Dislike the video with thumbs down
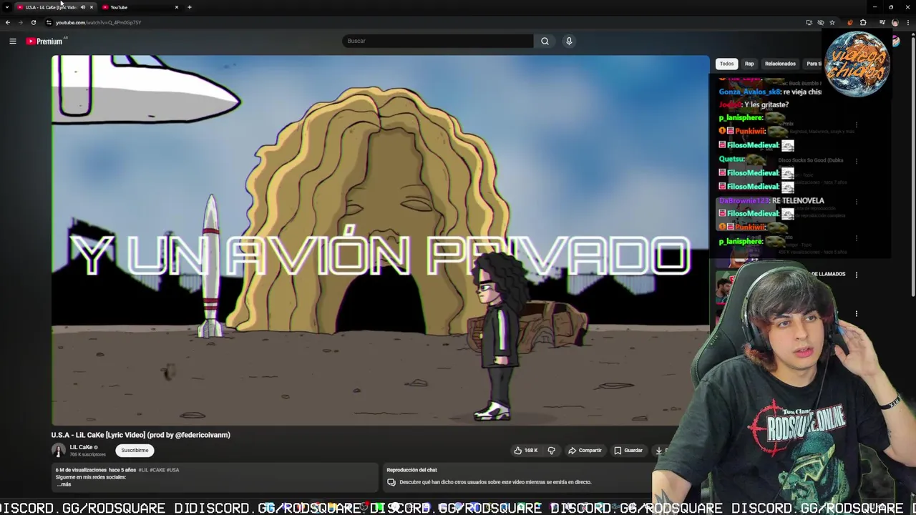 tap(551, 450)
